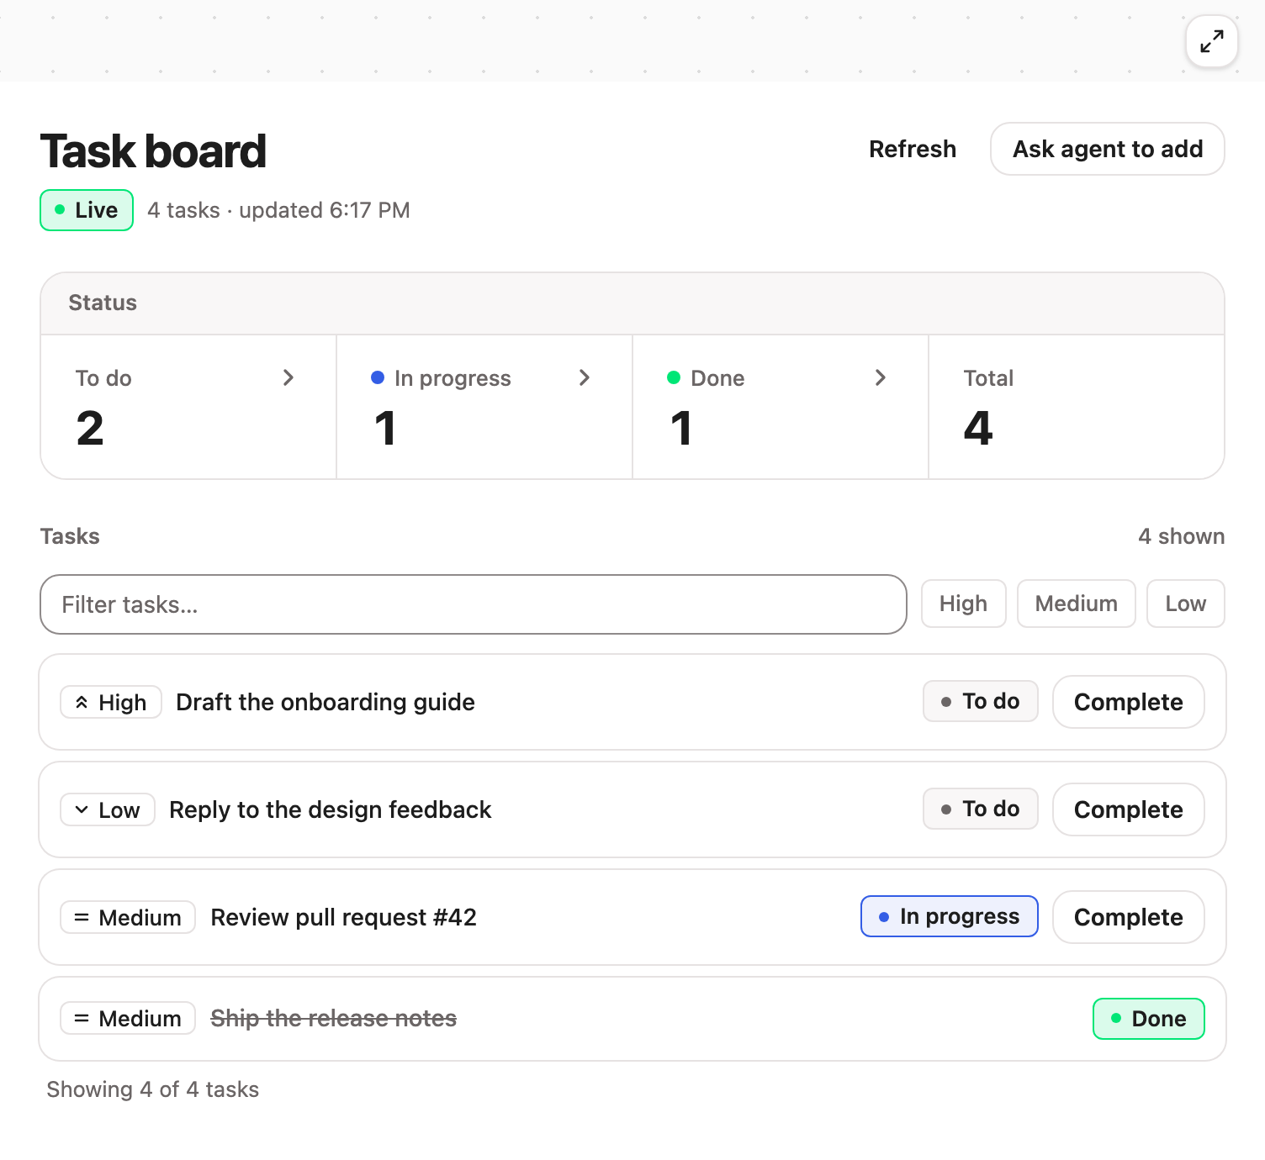Complete the Review pull request #42 task
The width and height of the screenshot is (1265, 1160).
1129,917
